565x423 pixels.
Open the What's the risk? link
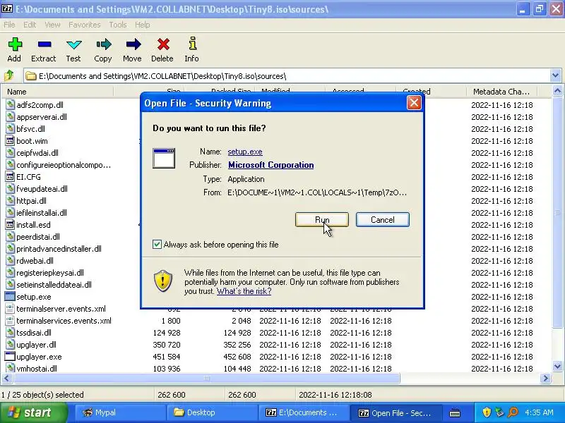(x=244, y=291)
